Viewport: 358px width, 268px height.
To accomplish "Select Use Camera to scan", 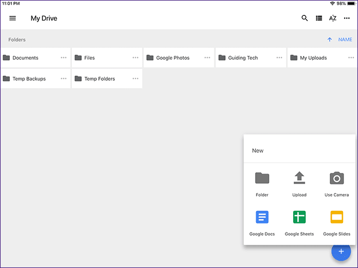I will [337, 184].
